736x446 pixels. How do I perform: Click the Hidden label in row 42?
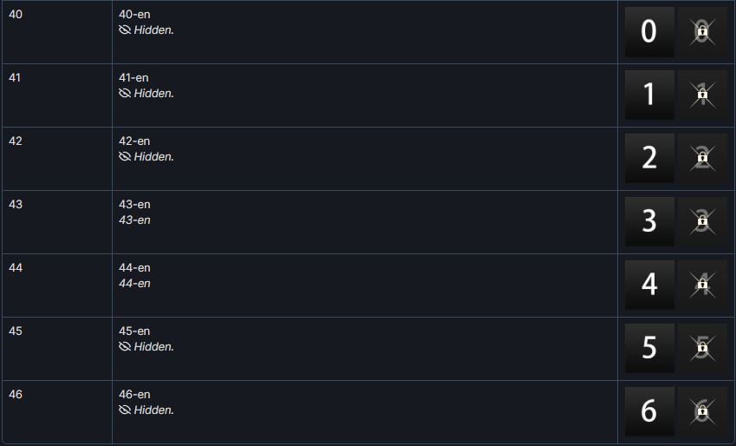tap(154, 156)
